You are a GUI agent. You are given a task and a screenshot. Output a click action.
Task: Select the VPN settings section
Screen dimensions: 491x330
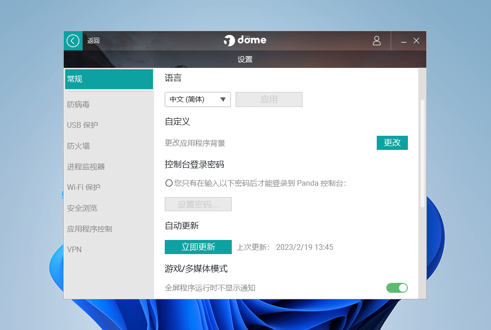[x=75, y=249]
